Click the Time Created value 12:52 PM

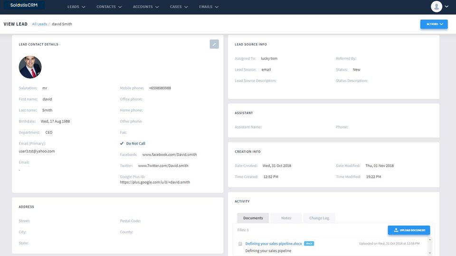271,177
